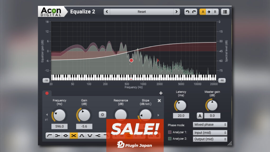Expand the Analyzer 2 Output (mid) dropdown

(210, 139)
